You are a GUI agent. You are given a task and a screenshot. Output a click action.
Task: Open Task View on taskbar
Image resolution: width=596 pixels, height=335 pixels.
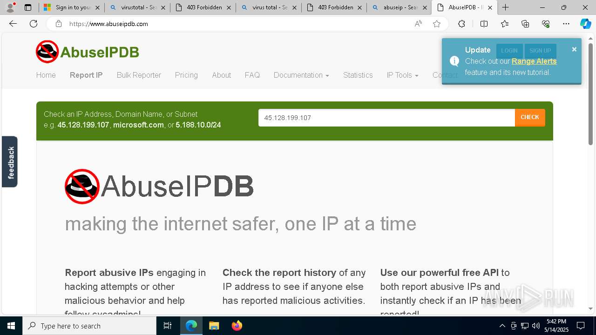[x=168, y=326]
